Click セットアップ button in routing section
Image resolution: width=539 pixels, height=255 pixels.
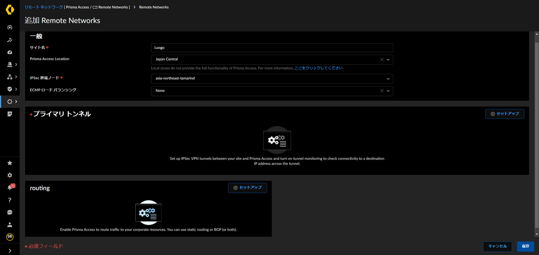click(x=248, y=188)
